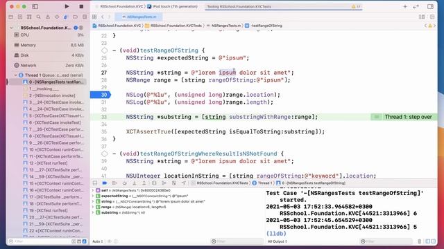Open NSRangesTests.m in jump bar

pyautogui.click(x=223, y=26)
